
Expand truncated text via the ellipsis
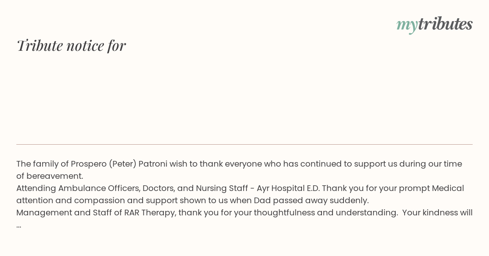pyautogui.click(x=19, y=225)
